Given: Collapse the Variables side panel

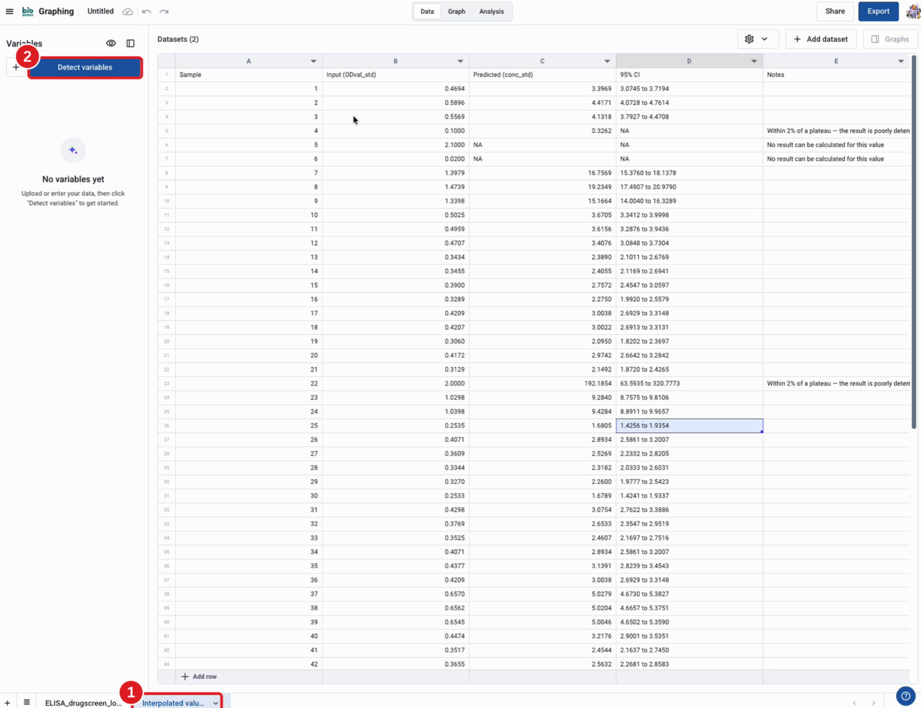Looking at the screenshot, I should [131, 43].
